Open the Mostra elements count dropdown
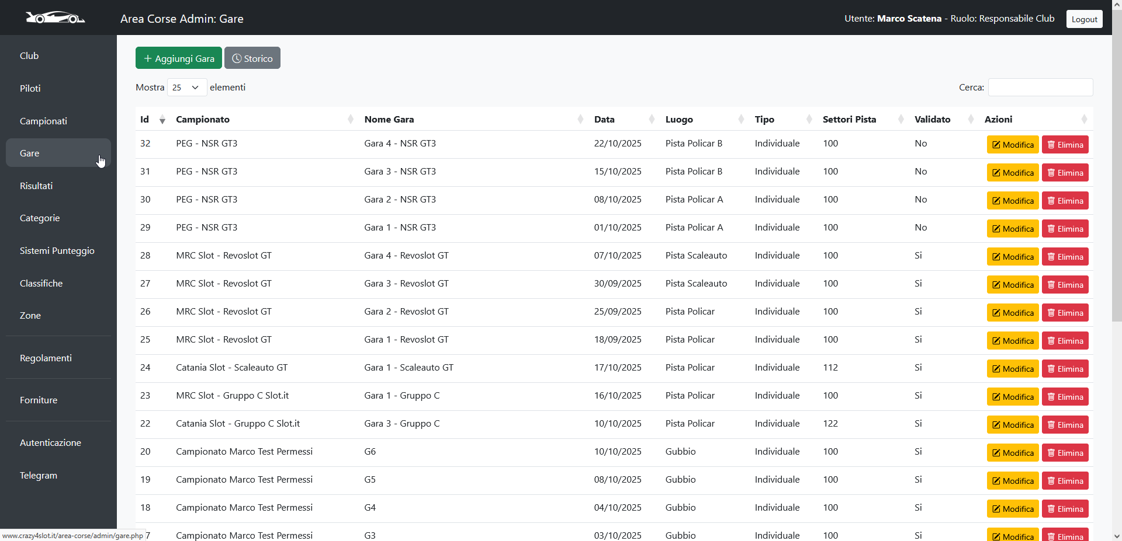1122x541 pixels. pyautogui.click(x=186, y=87)
